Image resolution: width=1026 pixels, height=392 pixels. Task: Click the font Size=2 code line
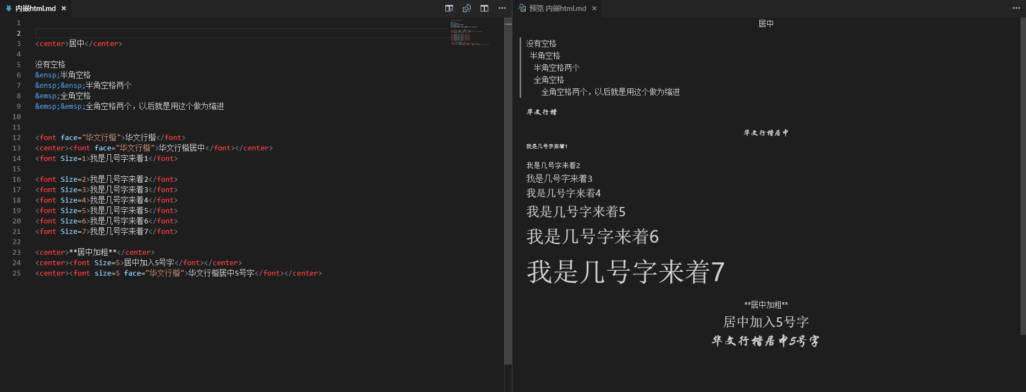tap(107, 179)
